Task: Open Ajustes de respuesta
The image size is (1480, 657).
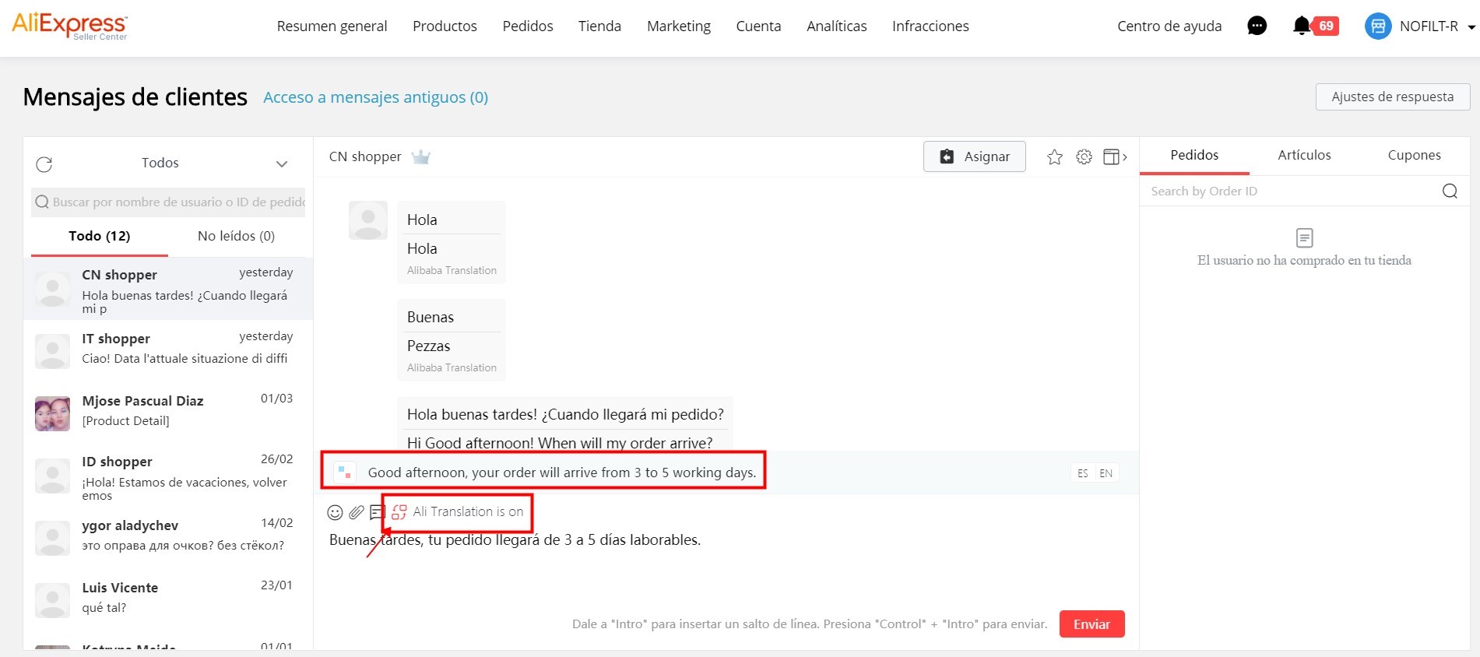Action: pyautogui.click(x=1392, y=97)
